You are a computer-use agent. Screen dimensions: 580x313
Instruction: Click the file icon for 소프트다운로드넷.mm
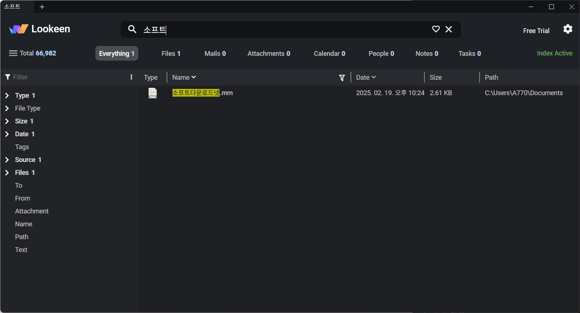point(152,93)
